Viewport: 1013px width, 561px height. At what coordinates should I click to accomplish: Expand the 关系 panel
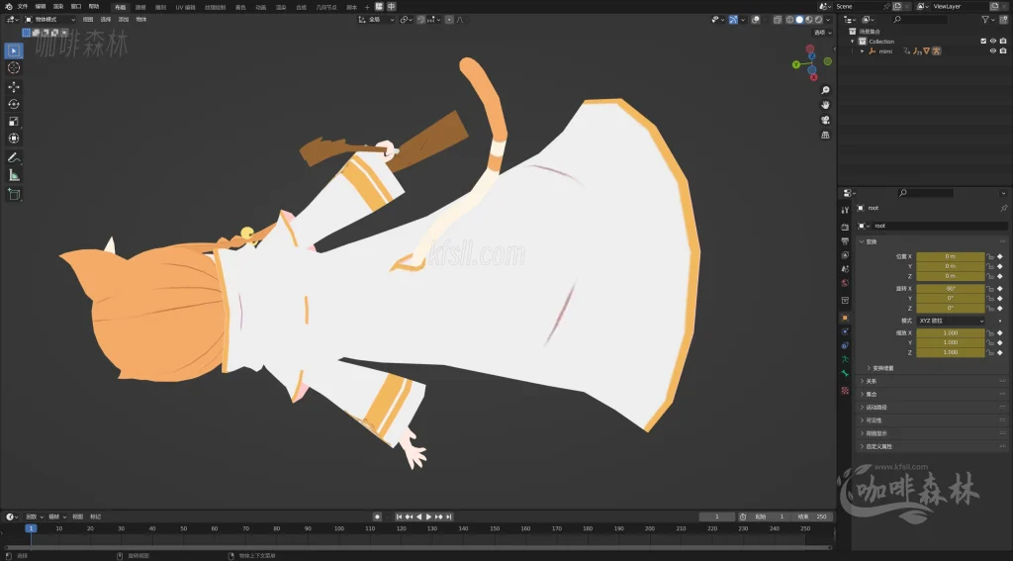point(872,381)
